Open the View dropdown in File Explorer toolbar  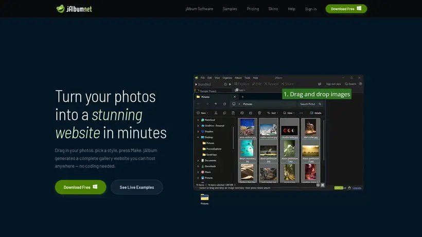click(289, 113)
